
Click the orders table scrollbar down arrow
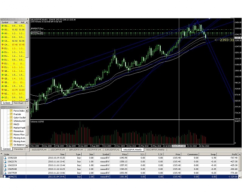point(240,177)
